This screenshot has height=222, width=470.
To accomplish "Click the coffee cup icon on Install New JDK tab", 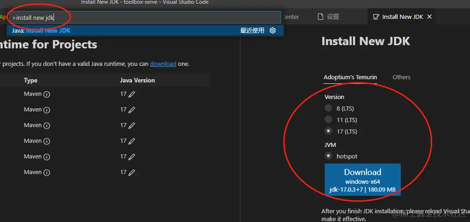I will [376, 17].
